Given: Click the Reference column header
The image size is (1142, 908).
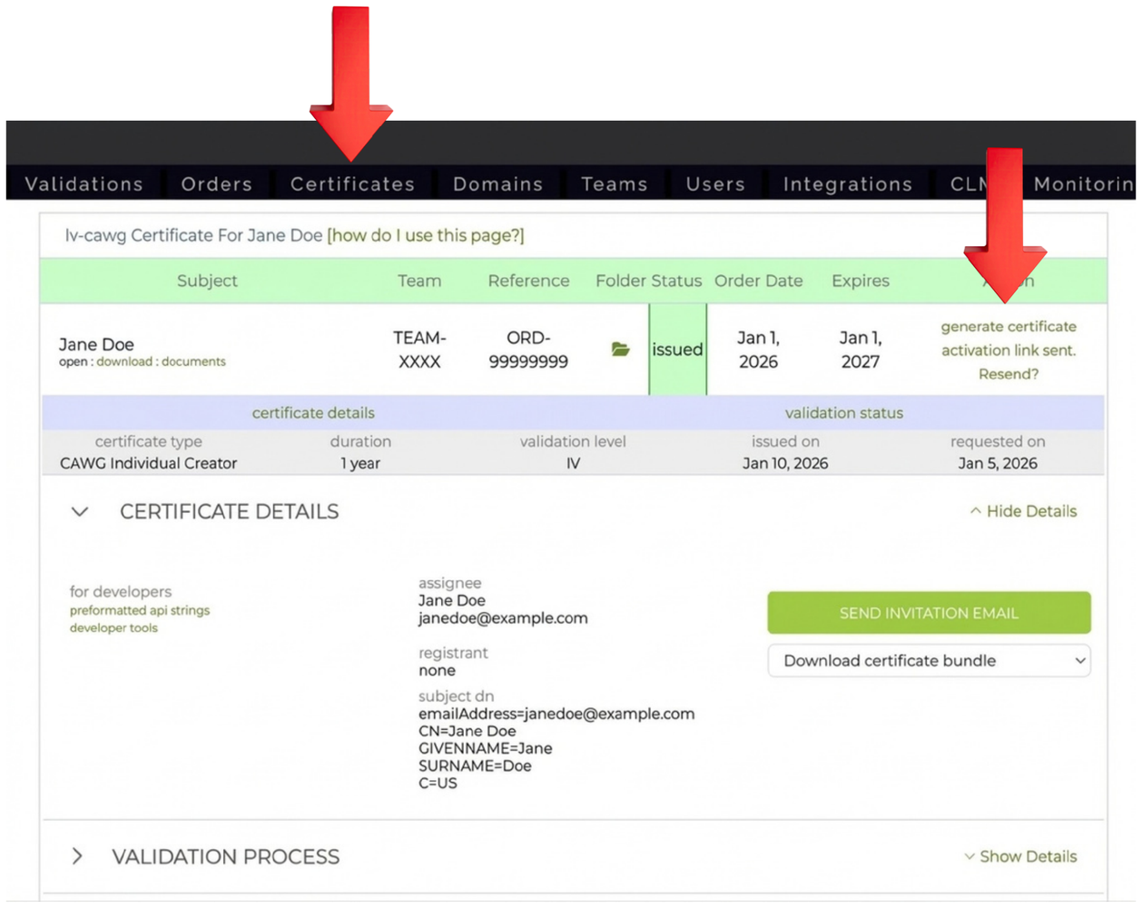Looking at the screenshot, I should pos(528,281).
